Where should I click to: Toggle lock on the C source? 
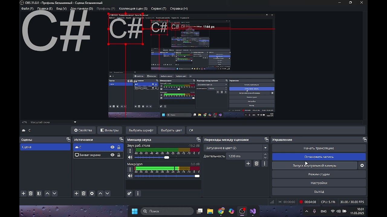[119, 147]
